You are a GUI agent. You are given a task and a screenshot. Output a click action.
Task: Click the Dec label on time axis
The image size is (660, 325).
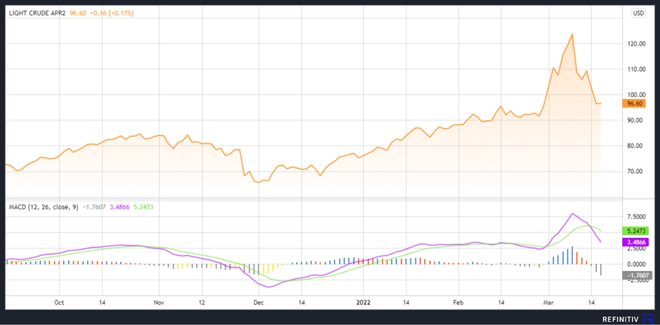(x=258, y=303)
